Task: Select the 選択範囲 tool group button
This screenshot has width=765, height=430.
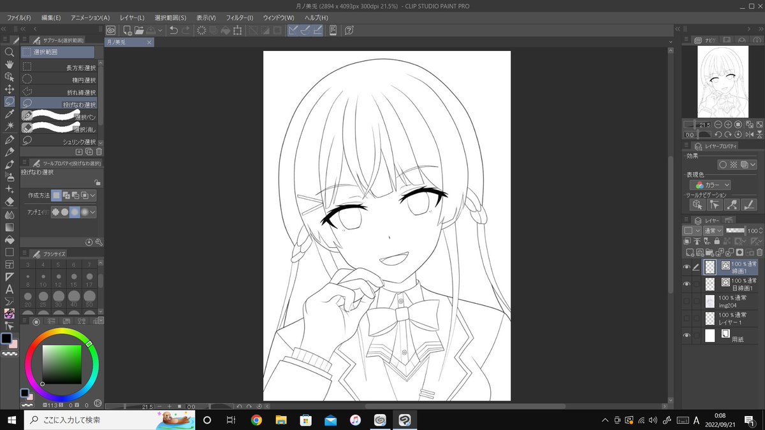Action: point(58,52)
